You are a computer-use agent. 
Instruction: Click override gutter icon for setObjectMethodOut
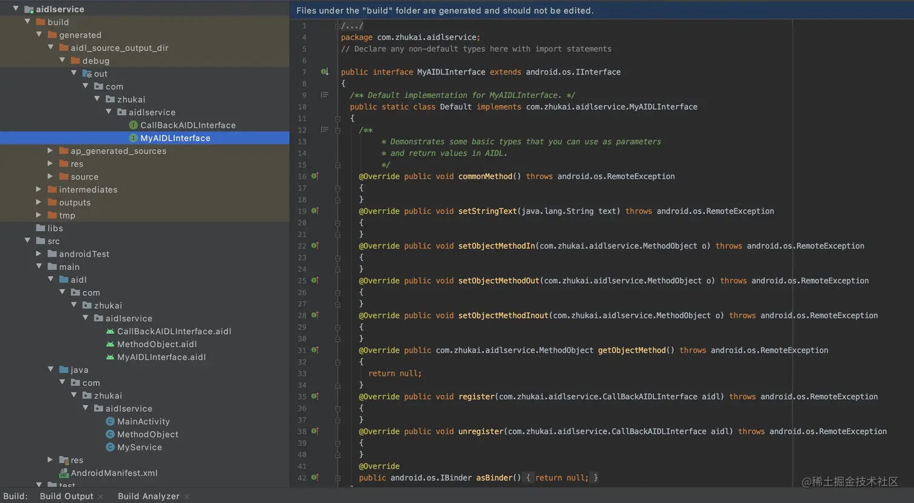[315, 280]
